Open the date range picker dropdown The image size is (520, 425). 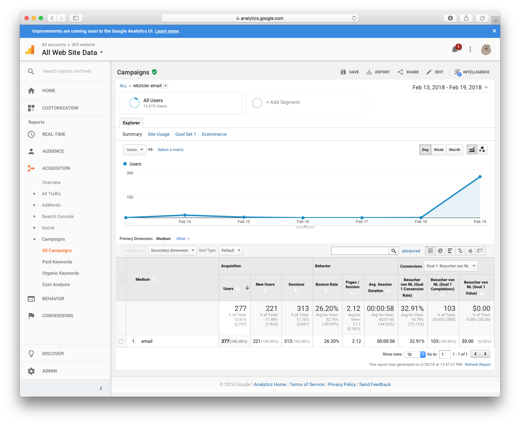pyautogui.click(x=450, y=88)
